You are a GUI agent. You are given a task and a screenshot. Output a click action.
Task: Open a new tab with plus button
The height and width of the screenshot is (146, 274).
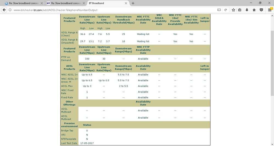tap(133, 3)
